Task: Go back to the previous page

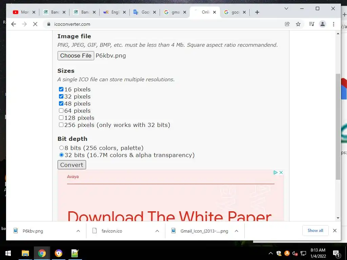Action: point(14,24)
